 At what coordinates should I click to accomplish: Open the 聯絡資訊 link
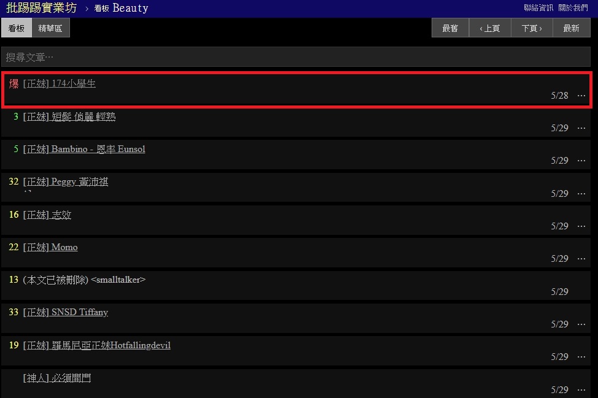click(x=538, y=8)
